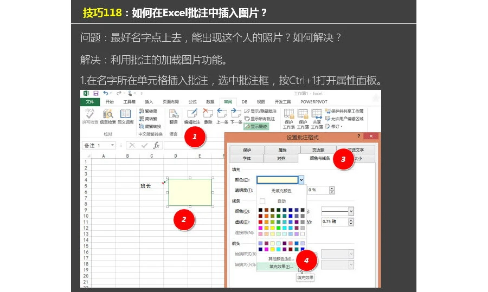Open the line style dropdown
The width and height of the screenshot is (488, 292).
coord(351,211)
